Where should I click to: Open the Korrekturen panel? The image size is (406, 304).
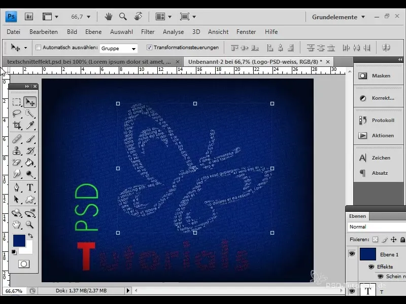point(378,98)
